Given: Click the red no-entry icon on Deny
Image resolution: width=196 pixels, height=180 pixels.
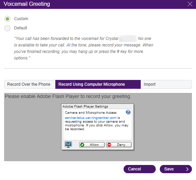Looking at the screenshot, I should 109,144.
